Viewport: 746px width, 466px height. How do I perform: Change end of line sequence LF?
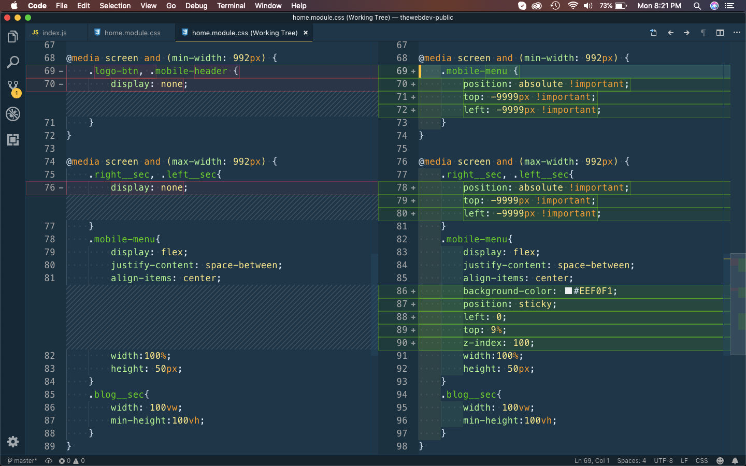coord(684,461)
